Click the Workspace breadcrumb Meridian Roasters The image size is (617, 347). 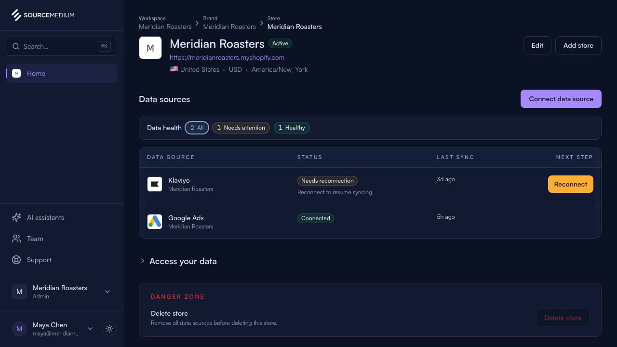[x=165, y=27]
